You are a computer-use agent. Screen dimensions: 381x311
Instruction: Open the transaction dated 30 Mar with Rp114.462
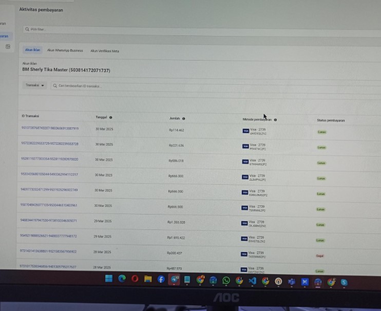[x=50, y=128]
